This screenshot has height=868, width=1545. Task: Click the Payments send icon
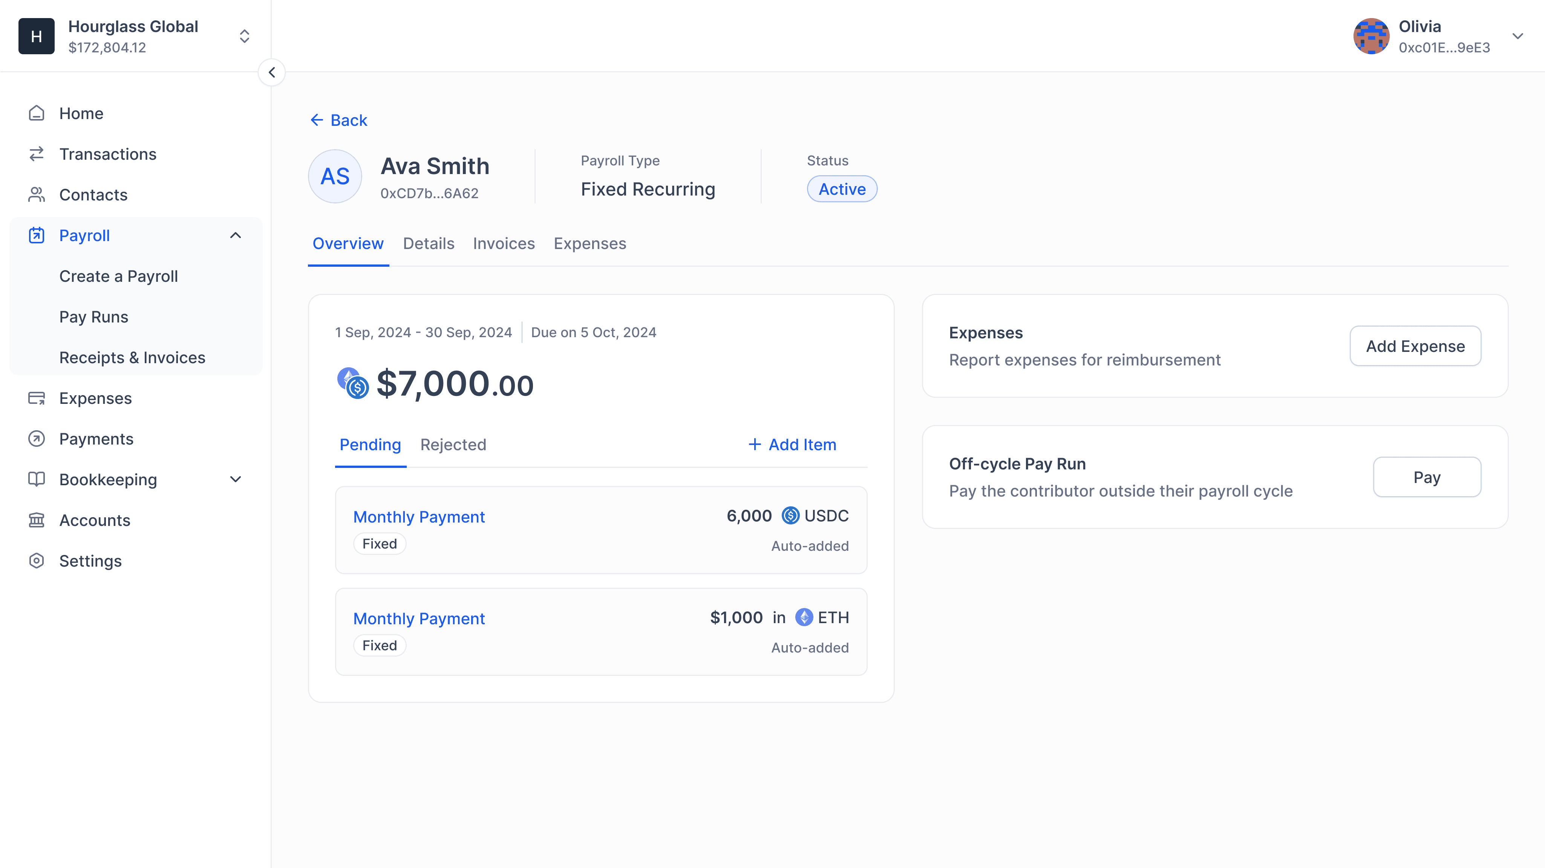click(37, 438)
